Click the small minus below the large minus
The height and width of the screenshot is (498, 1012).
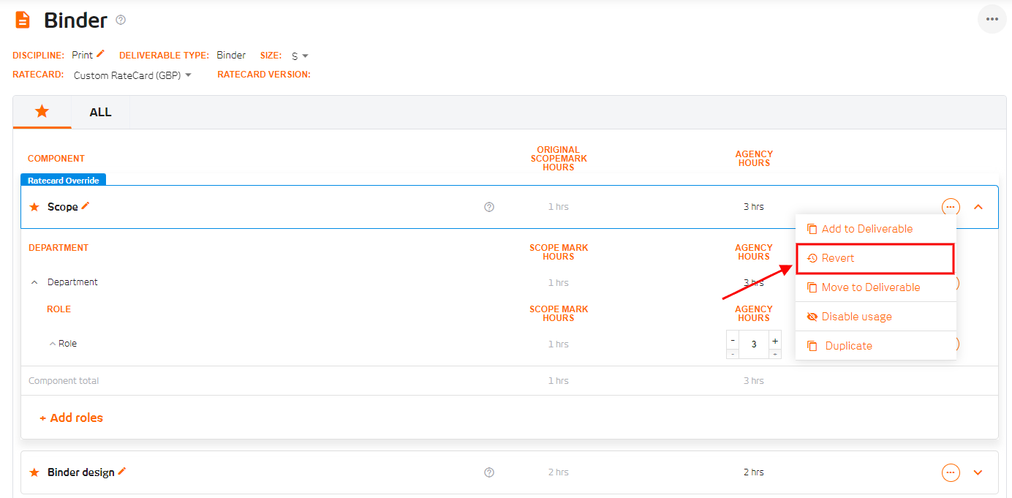[x=733, y=354]
